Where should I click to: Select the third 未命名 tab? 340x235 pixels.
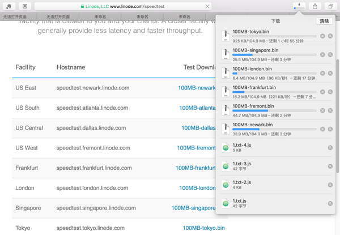click(184, 16)
